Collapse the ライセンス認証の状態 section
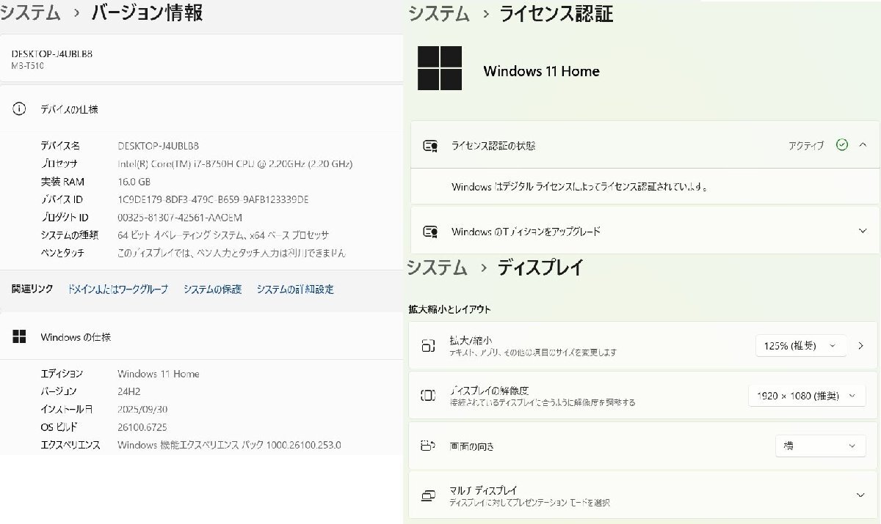The height and width of the screenshot is (524, 881). tap(863, 145)
